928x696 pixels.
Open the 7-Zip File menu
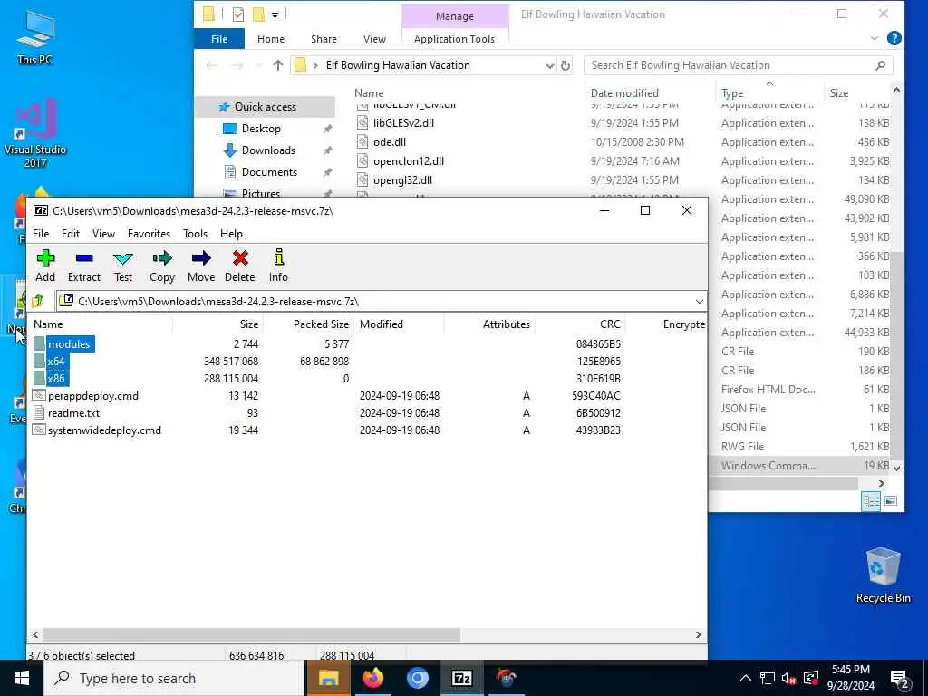pos(41,234)
